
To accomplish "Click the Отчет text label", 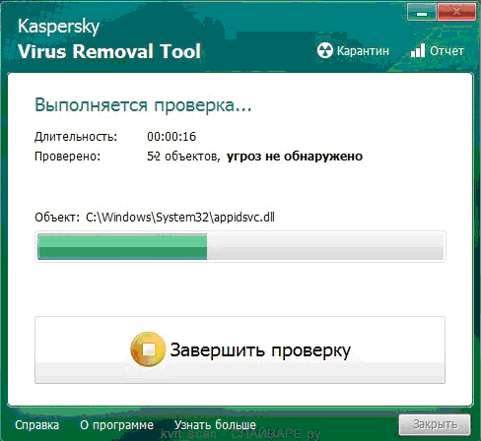I will coord(447,51).
